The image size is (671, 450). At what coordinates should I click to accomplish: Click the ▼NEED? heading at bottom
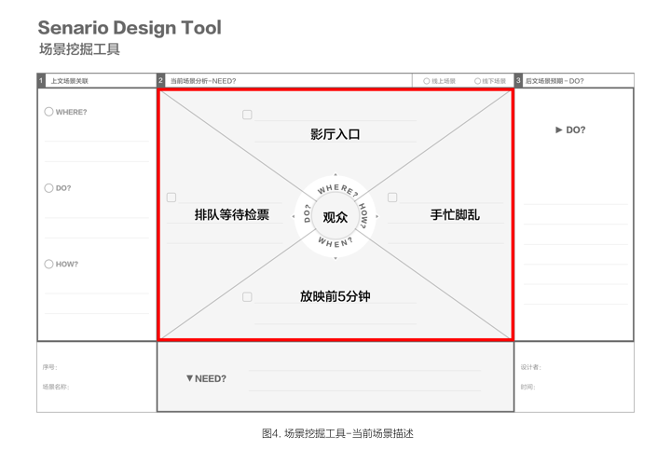[x=206, y=378]
